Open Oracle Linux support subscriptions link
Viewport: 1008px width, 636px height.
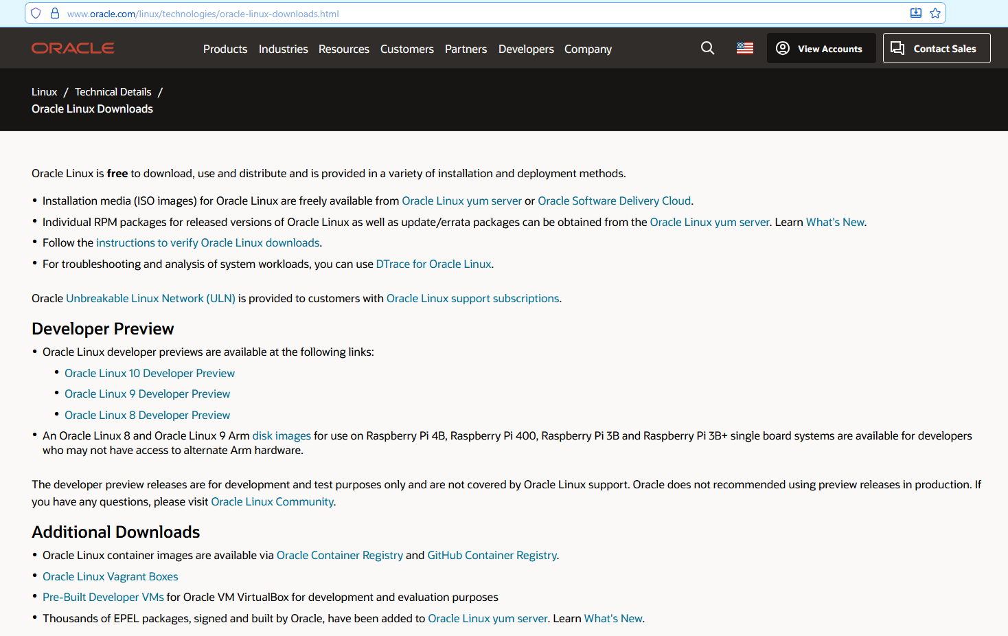473,298
